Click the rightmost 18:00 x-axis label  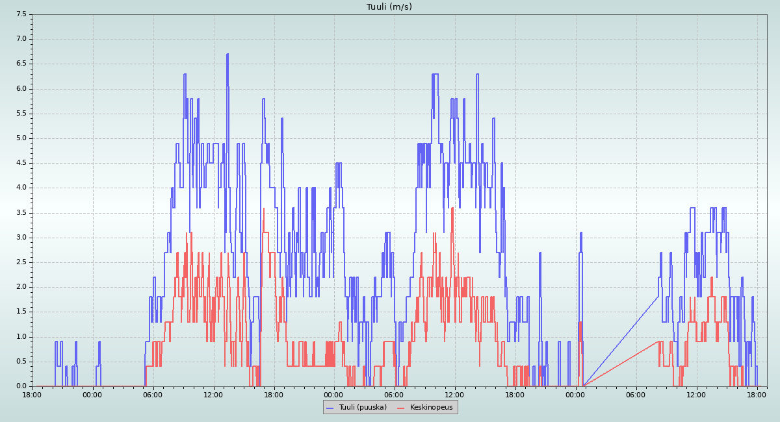(757, 394)
